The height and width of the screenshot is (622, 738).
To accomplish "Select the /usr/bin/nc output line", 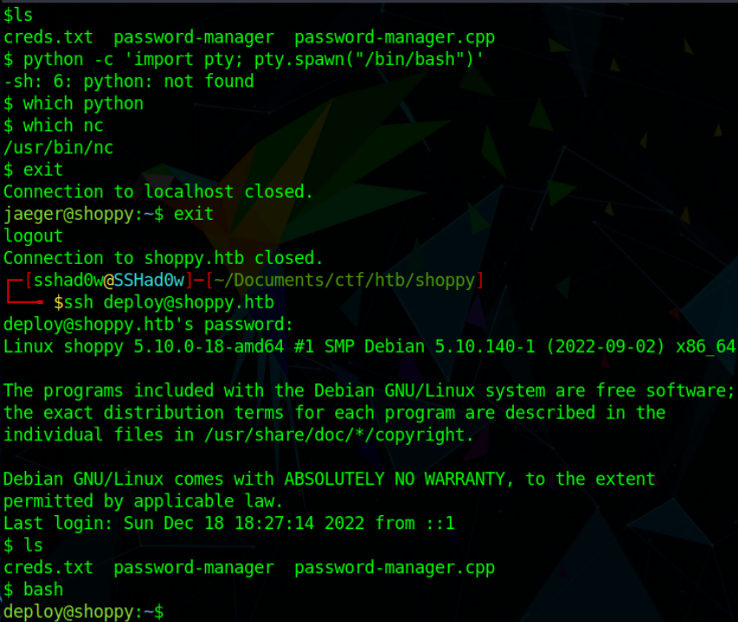I will 58,148.
